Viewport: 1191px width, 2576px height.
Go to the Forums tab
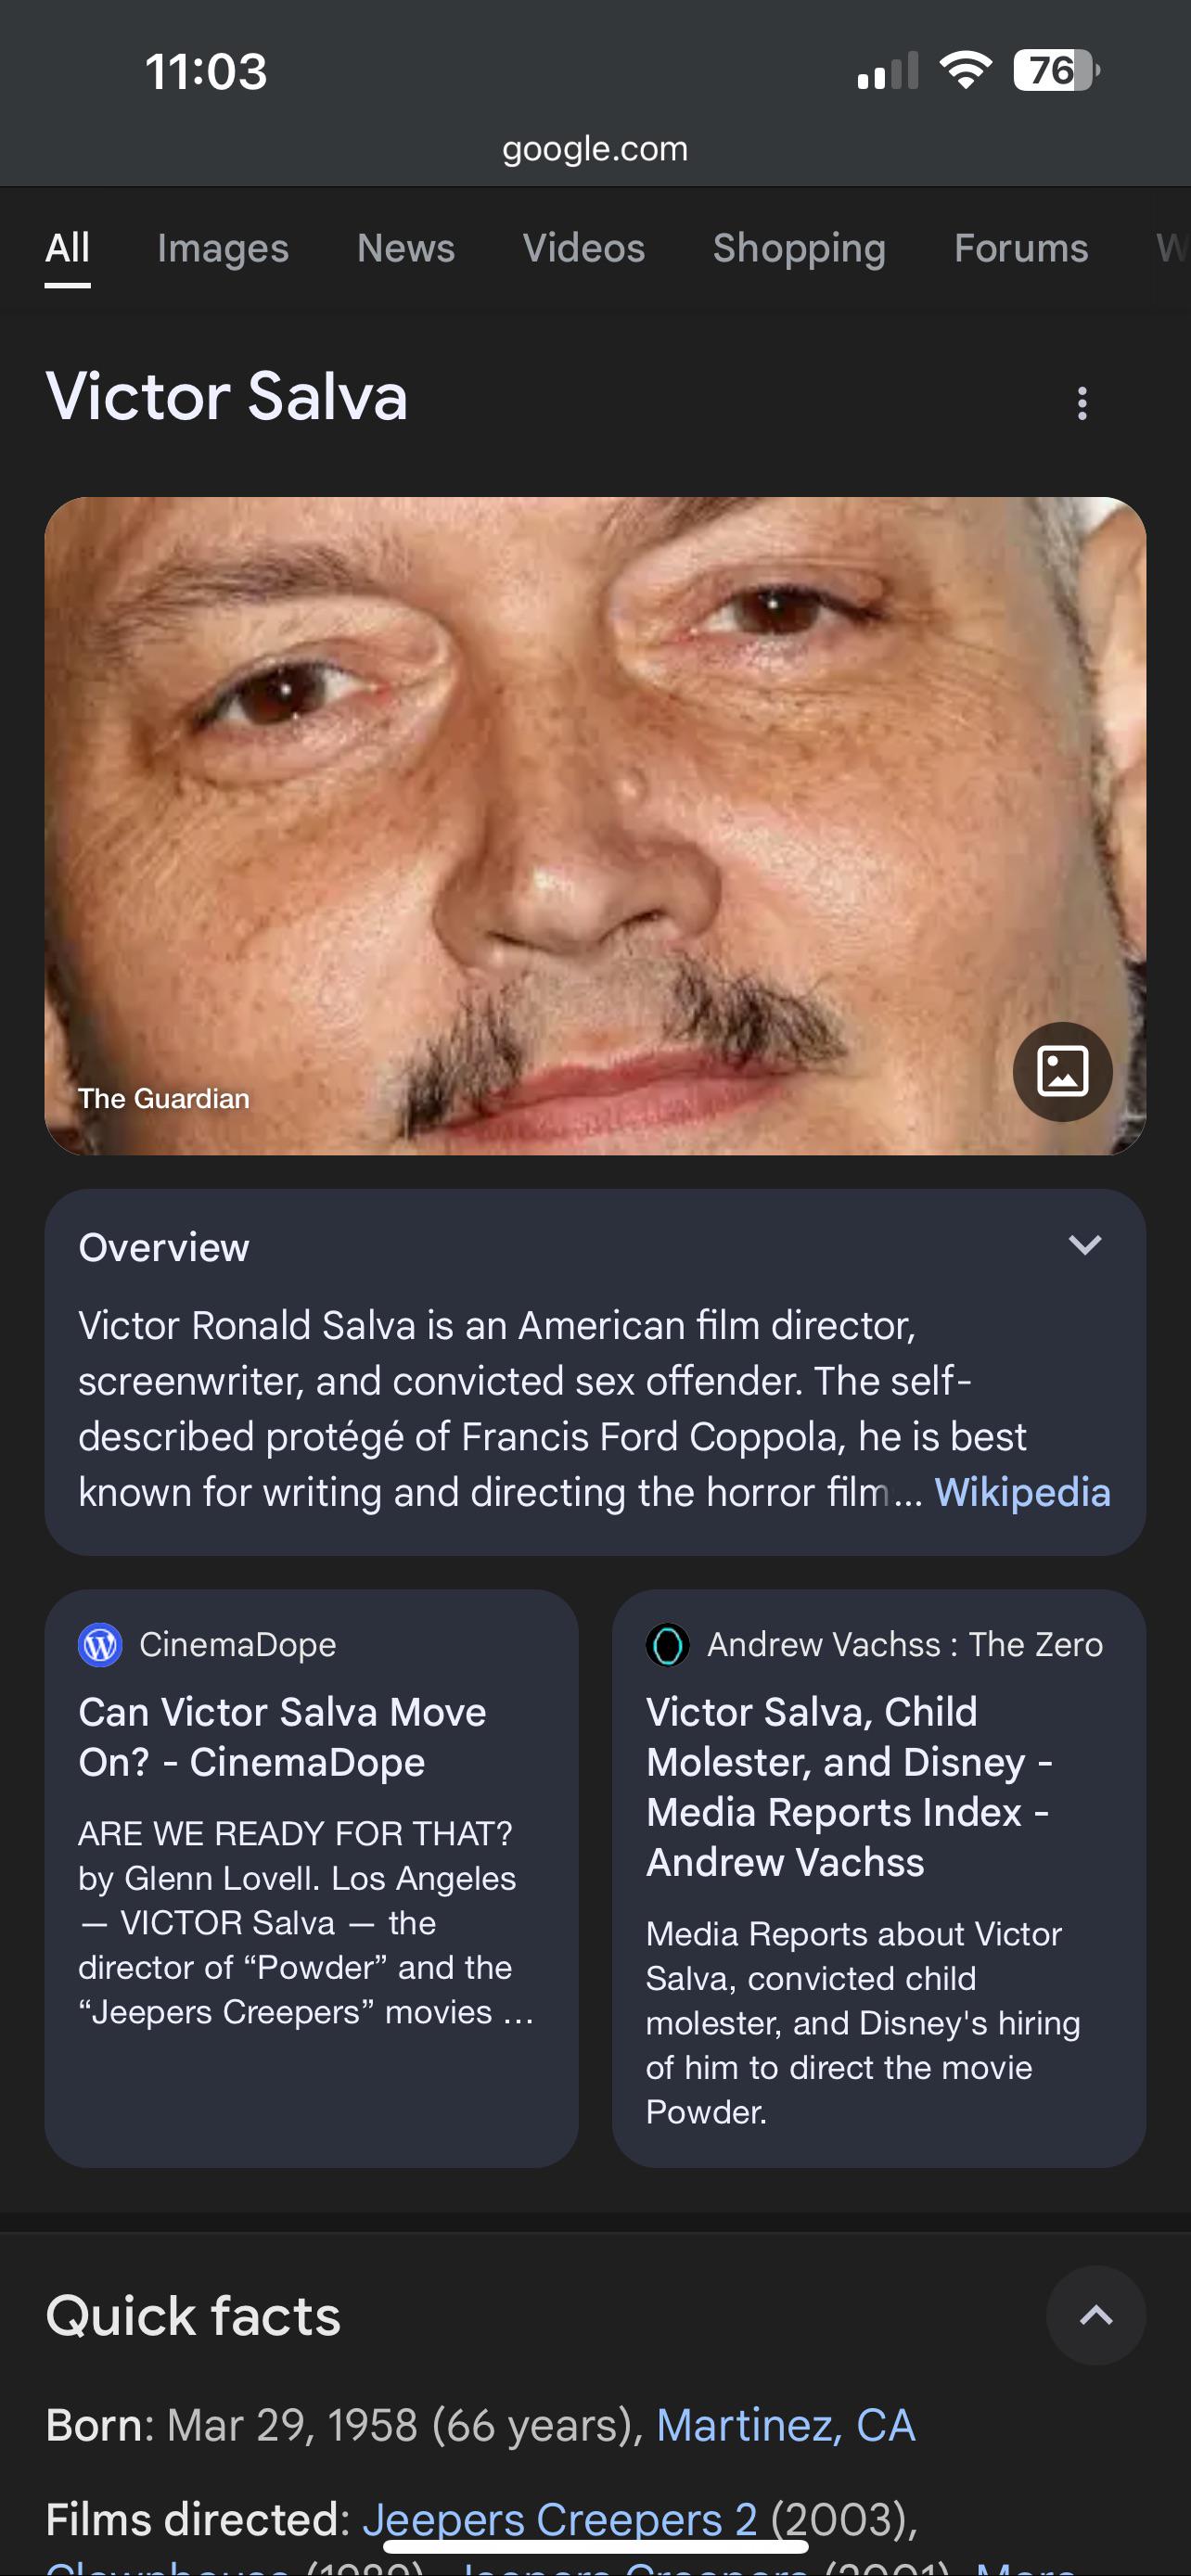[1020, 248]
